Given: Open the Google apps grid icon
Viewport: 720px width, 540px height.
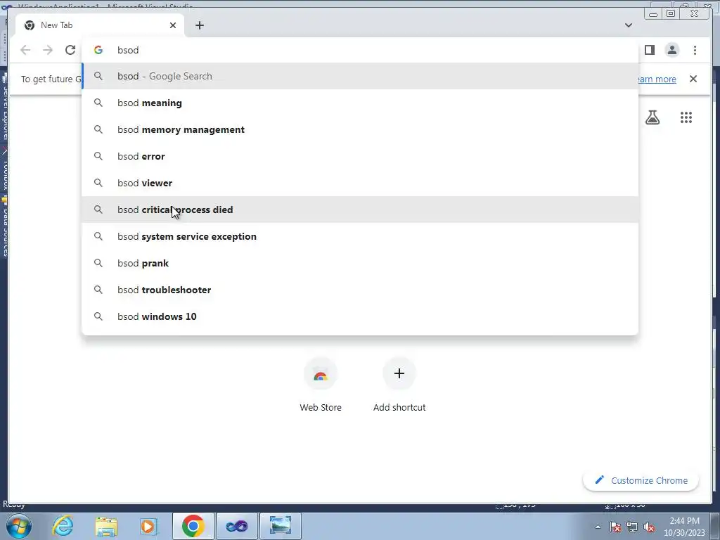Looking at the screenshot, I should pyautogui.click(x=686, y=117).
